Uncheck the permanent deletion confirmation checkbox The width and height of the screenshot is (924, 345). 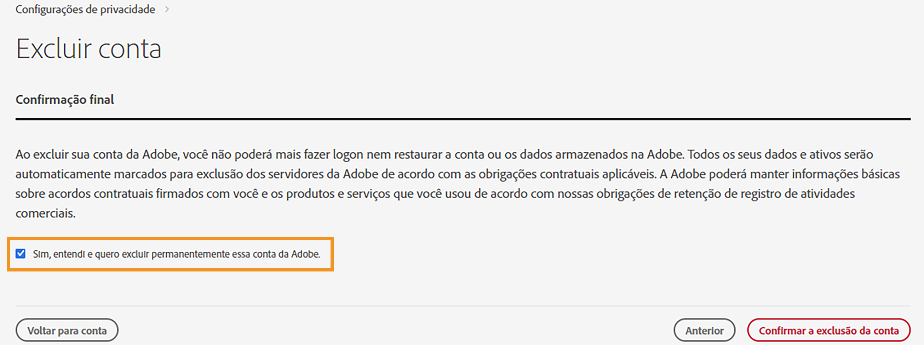point(21,254)
